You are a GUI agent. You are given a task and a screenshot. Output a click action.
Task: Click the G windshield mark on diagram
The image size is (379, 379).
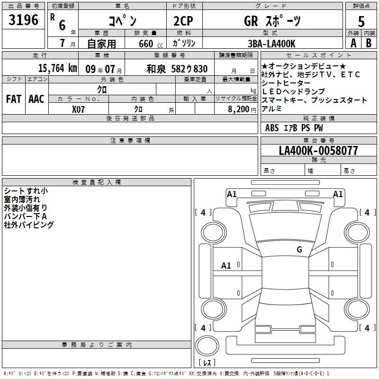click(x=299, y=250)
